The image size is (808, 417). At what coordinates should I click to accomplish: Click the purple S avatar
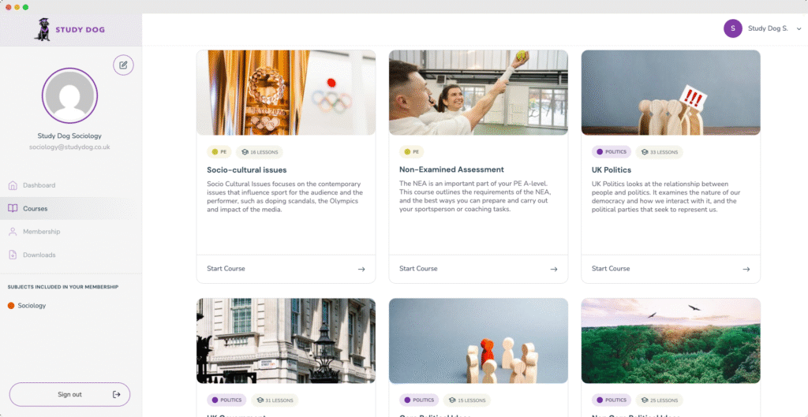[733, 28]
